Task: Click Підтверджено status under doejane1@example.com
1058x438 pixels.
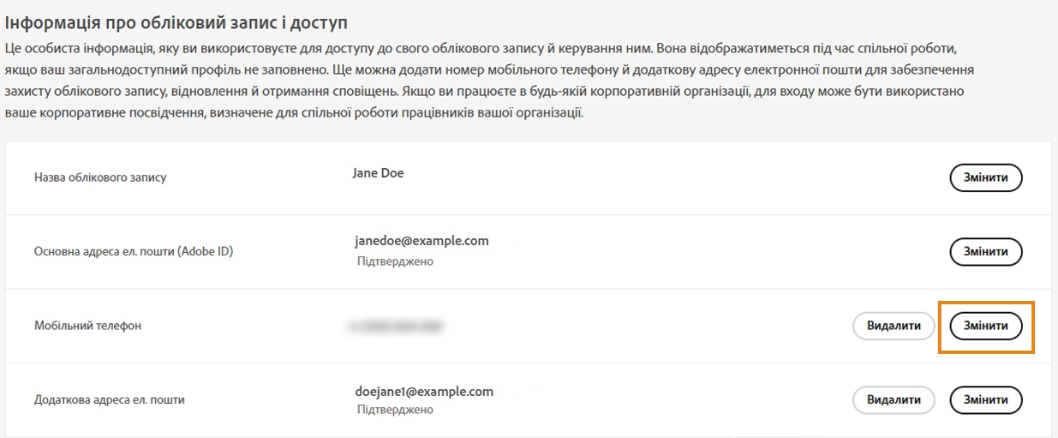Action: point(395,410)
